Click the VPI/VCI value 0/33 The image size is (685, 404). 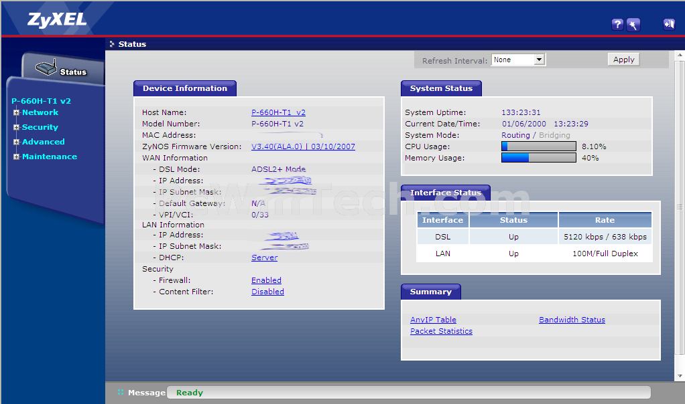point(260,215)
